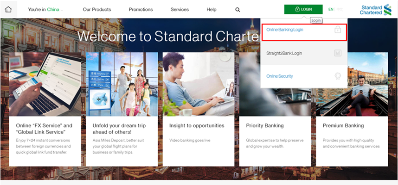Open the Our Products menu

(x=96, y=10)
